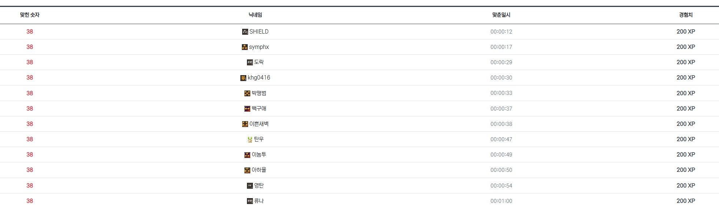The image size is (719, 208).
Task: Click the nickname 이놈투
Action: (x=259, y=155)
